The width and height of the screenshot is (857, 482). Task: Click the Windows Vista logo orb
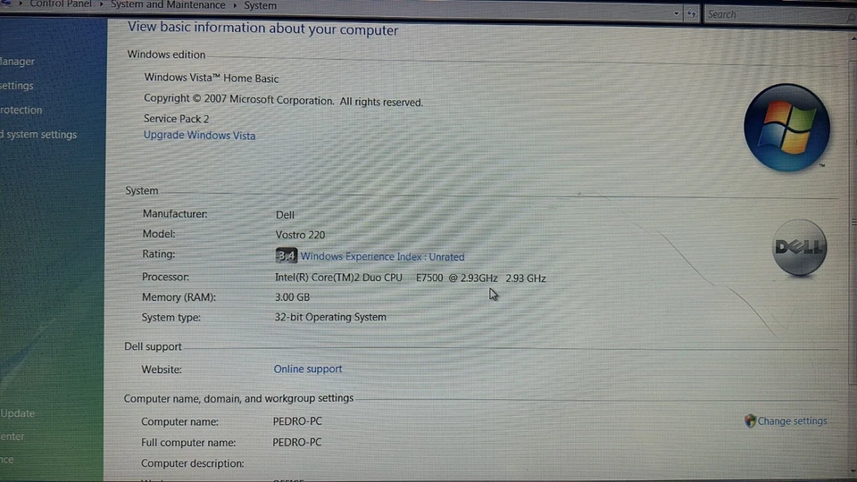(786, 128)
